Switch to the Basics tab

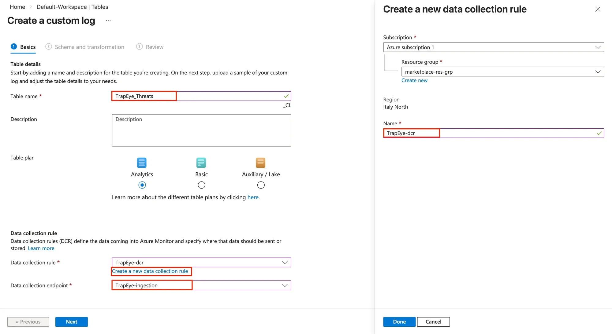23,47
